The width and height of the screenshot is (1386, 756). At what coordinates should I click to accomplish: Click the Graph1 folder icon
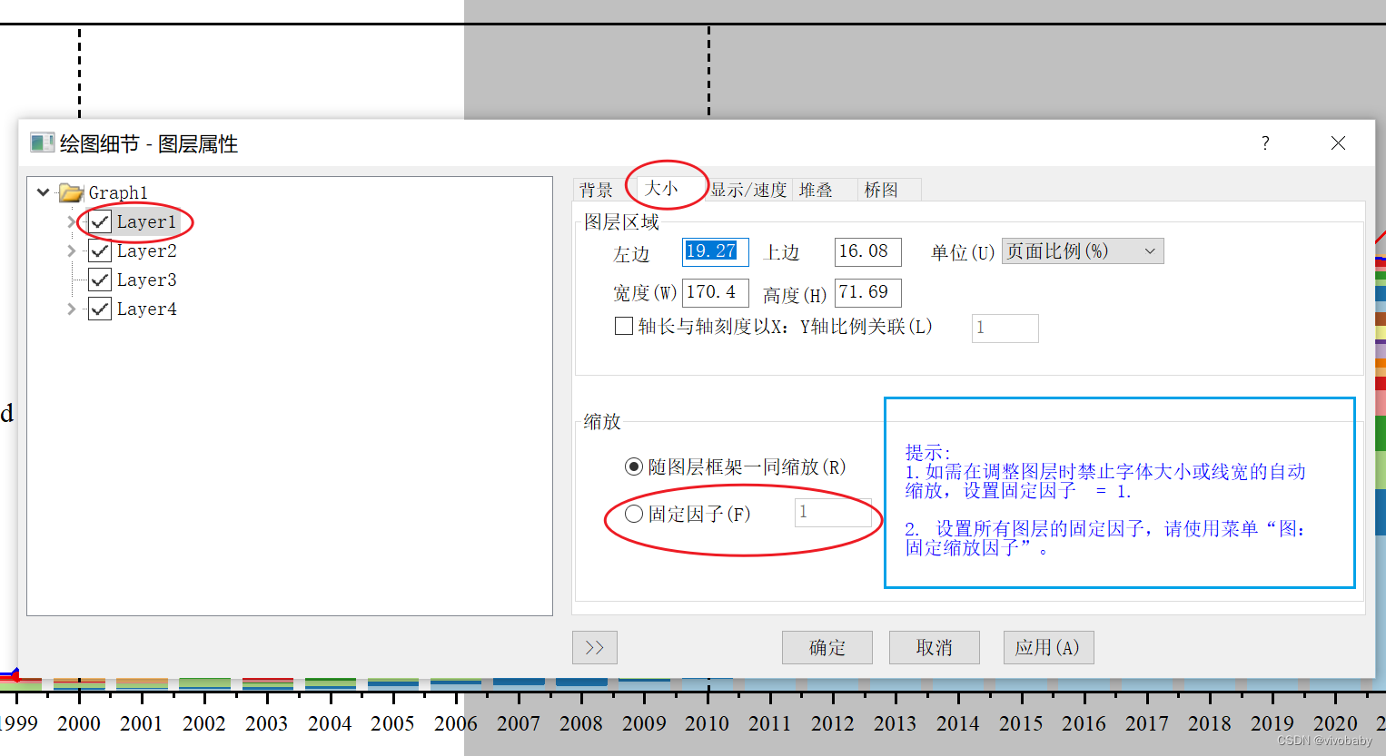[x=71, y=192]
